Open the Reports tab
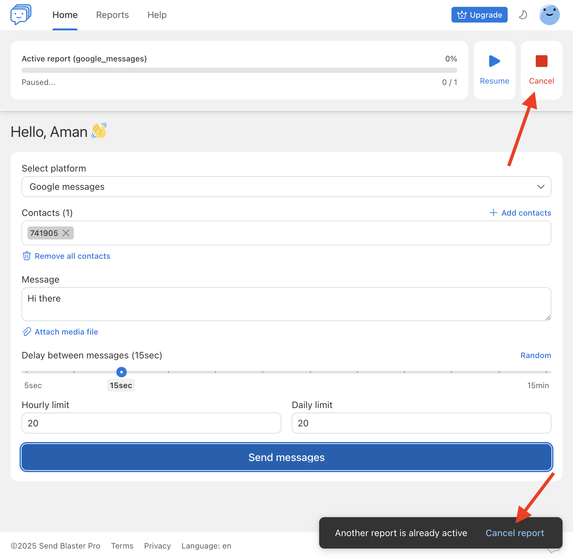The height and width of the screenshot is (559, 573). pos(112,15)
